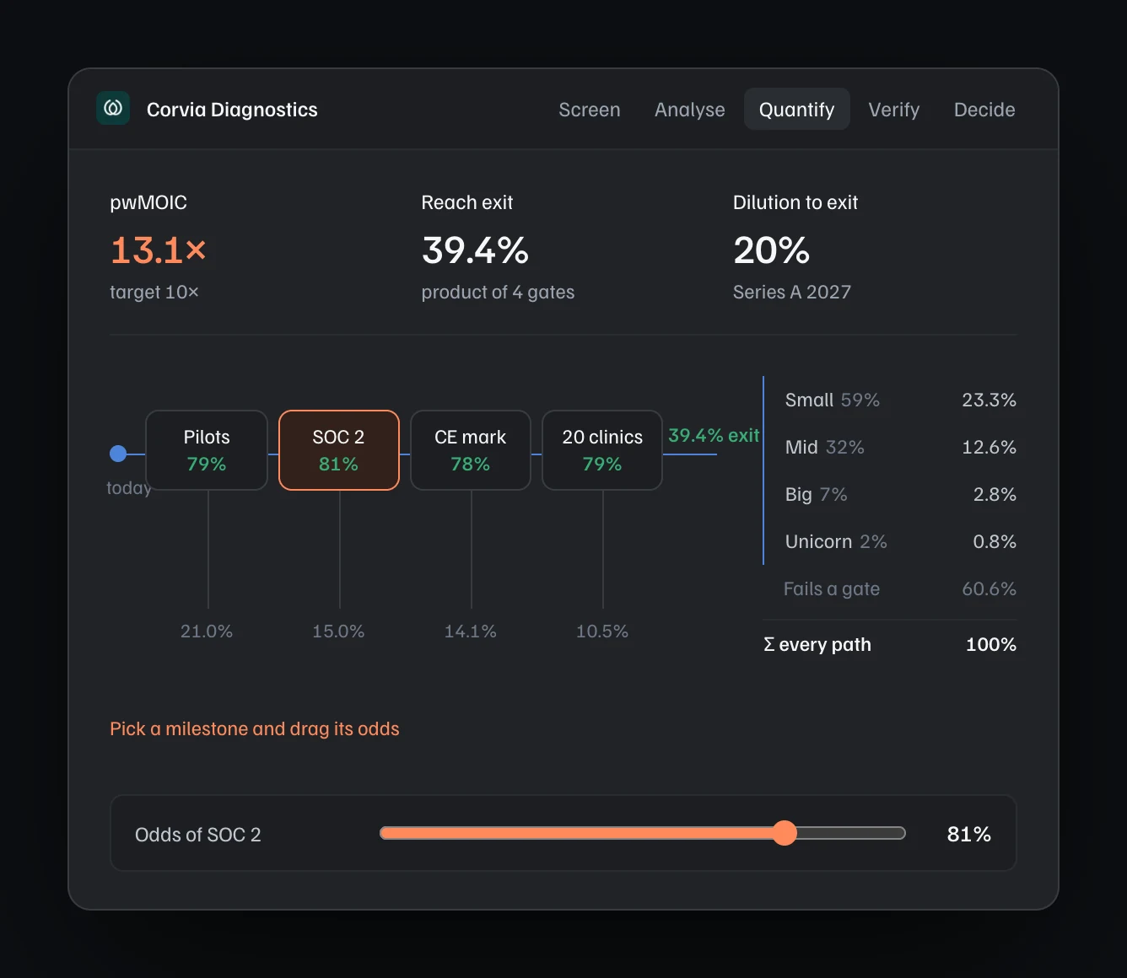Image resolution: width=1127 pixels, height=978 pixels.
Task: Go to the Verify tab
Action: click(894, 110)
